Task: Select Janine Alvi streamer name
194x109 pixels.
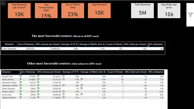Action: click(x=7, y=95)
